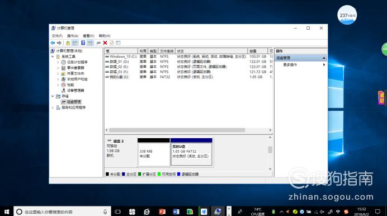Open the Windows Start button
The image size is (387, 216).
coord(7,212)
